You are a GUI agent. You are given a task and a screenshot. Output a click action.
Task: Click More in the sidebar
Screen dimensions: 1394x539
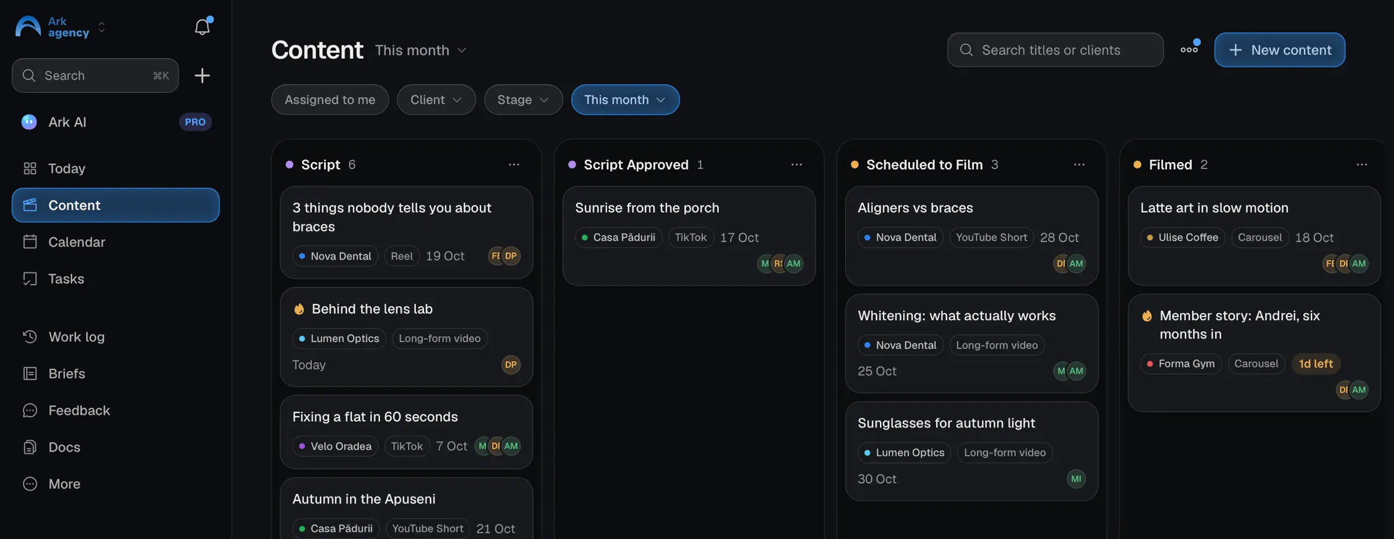[116, 484]
